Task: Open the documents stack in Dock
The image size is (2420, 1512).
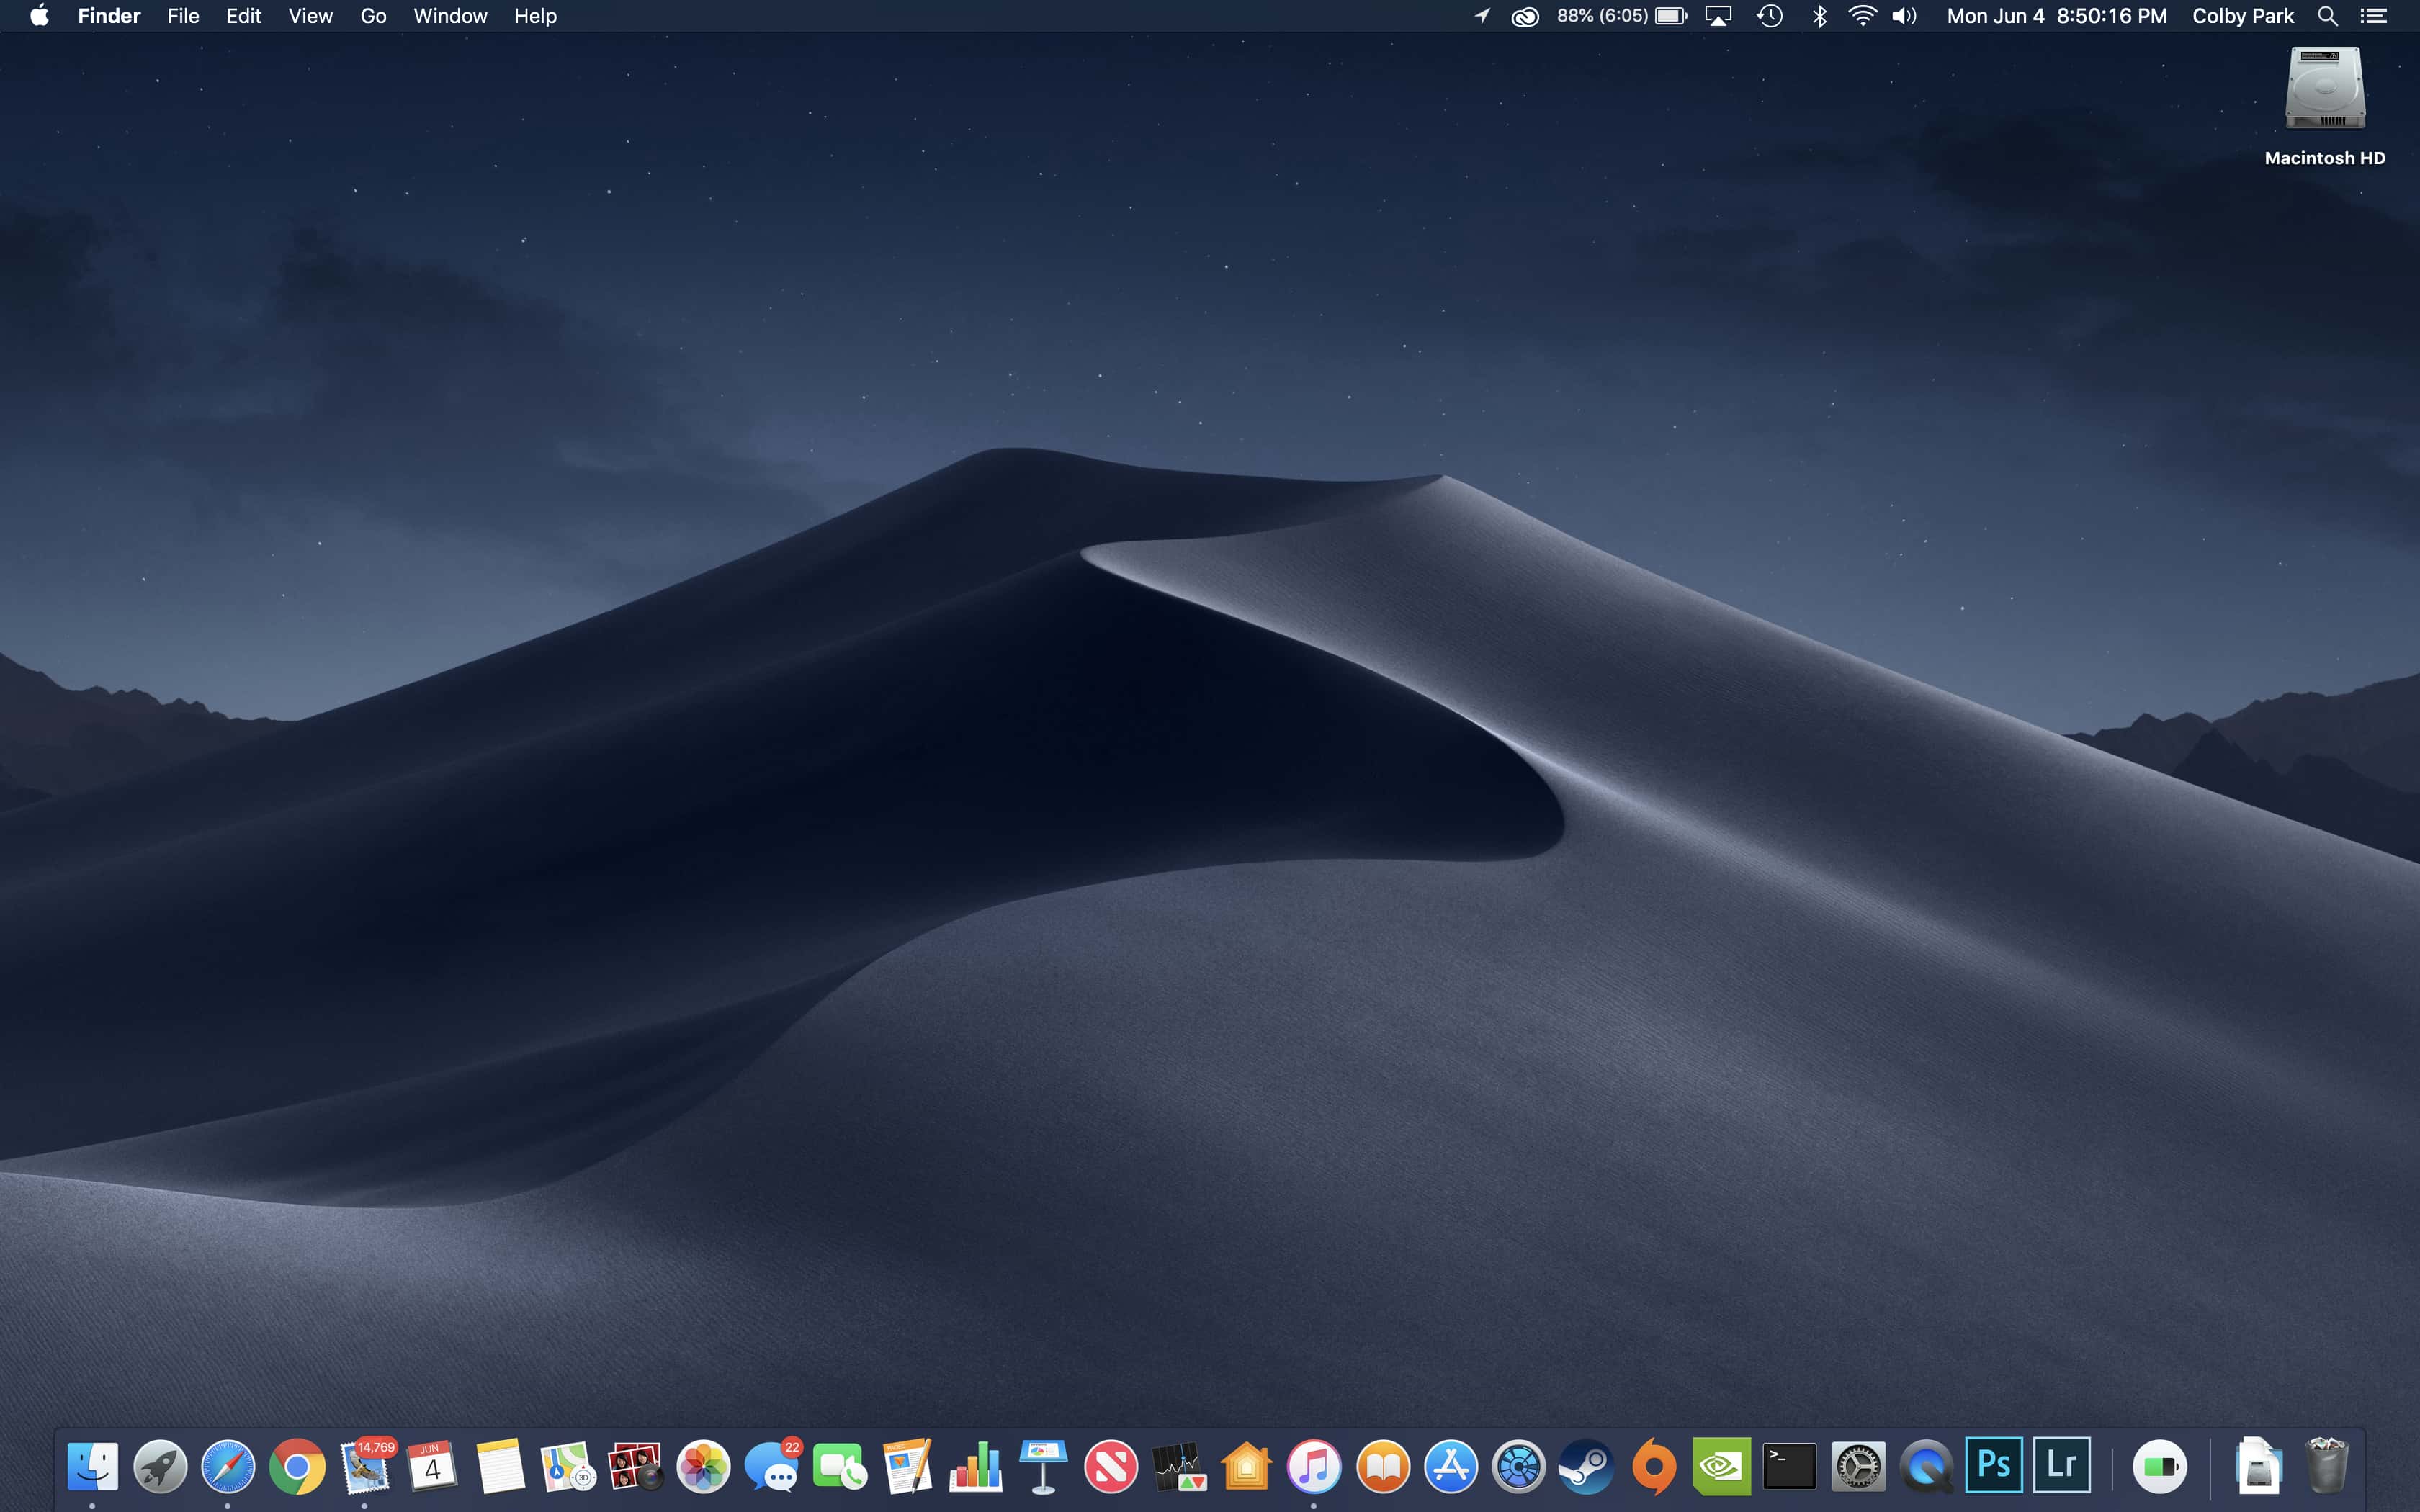Action: tap(2258, 1467)
